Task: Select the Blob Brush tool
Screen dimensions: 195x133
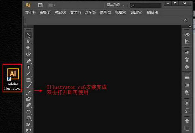Action: point(28,99)
